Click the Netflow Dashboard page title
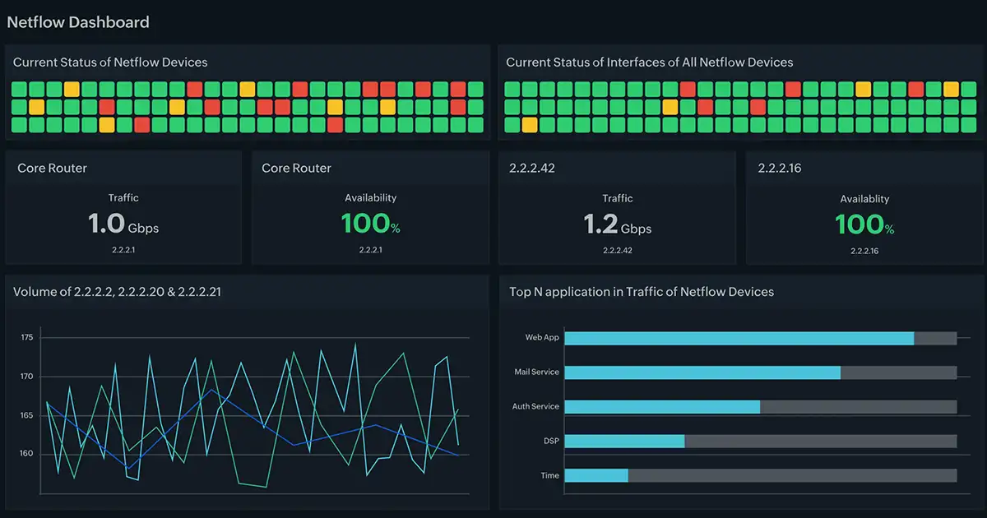 [x=78, y=22]
